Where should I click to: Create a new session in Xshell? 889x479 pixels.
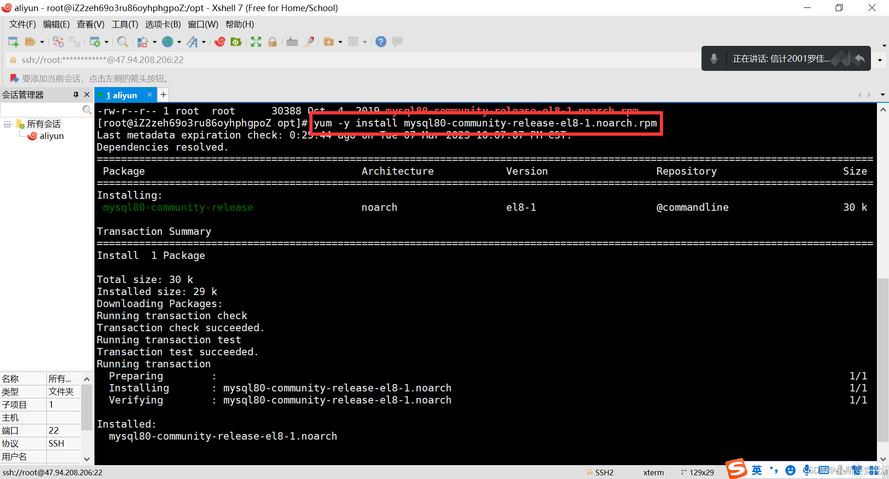(x=13, y=42)
